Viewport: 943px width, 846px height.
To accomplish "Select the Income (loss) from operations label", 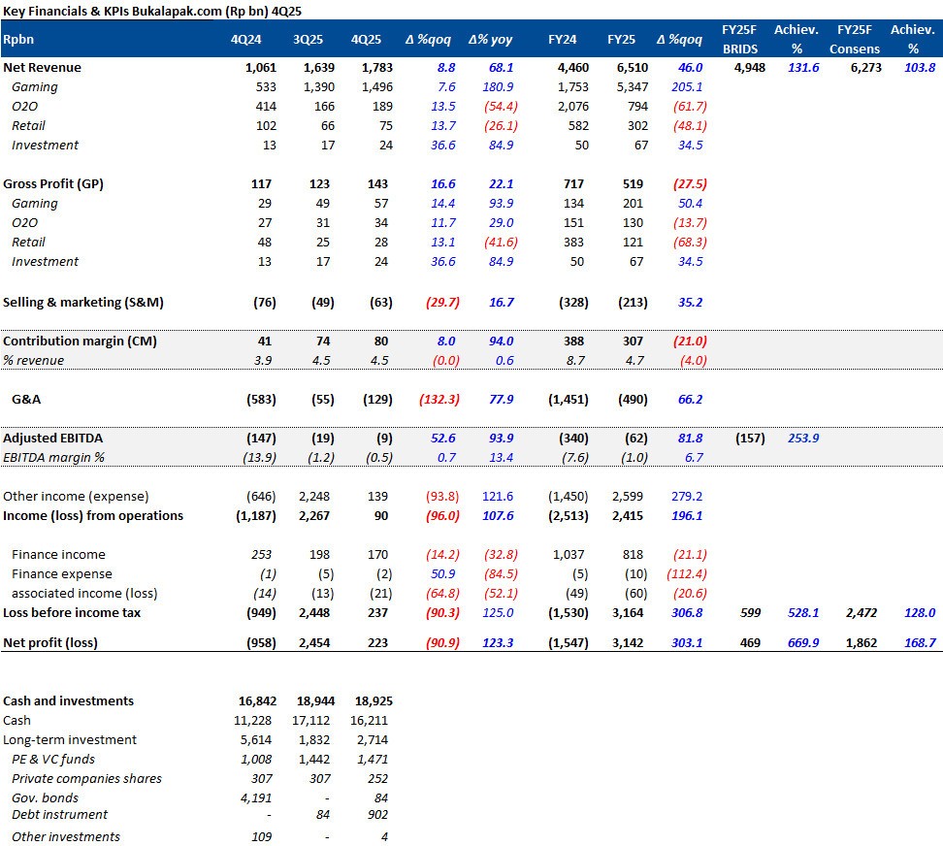I will point(93,516).
